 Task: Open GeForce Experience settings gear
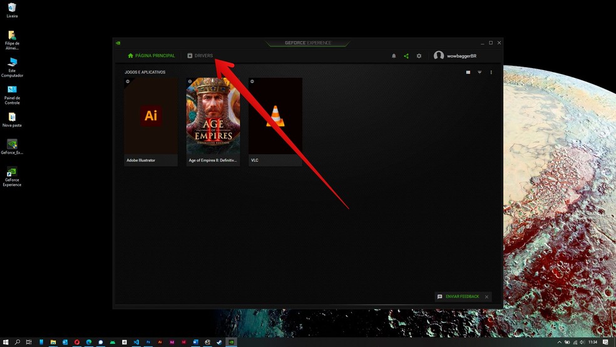click(419, 56)
